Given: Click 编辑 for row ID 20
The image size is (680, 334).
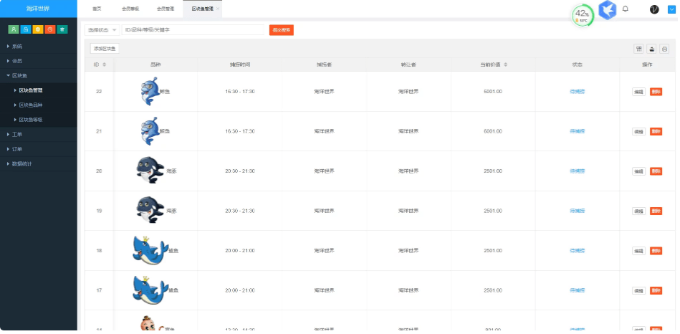Looking at the screenshot, I should [639, 171].
